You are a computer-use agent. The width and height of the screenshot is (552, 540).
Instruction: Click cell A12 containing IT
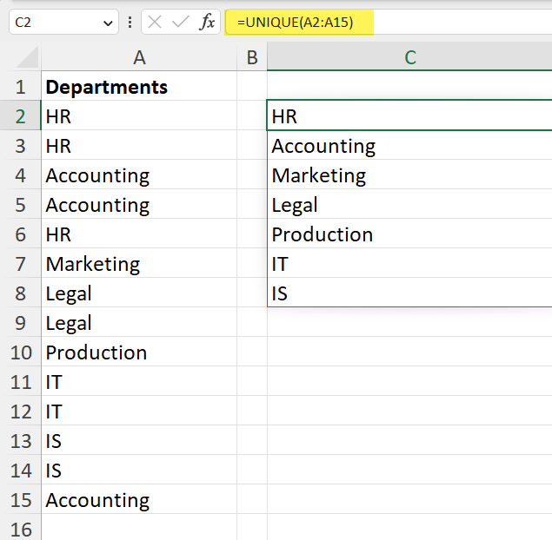(139, 412)
